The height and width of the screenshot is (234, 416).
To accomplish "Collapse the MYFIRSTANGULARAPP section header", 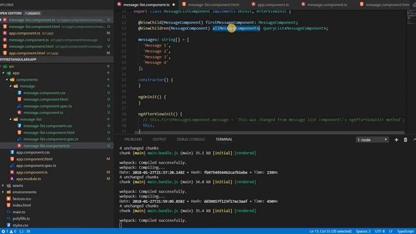I will click(x=57, y=60).
